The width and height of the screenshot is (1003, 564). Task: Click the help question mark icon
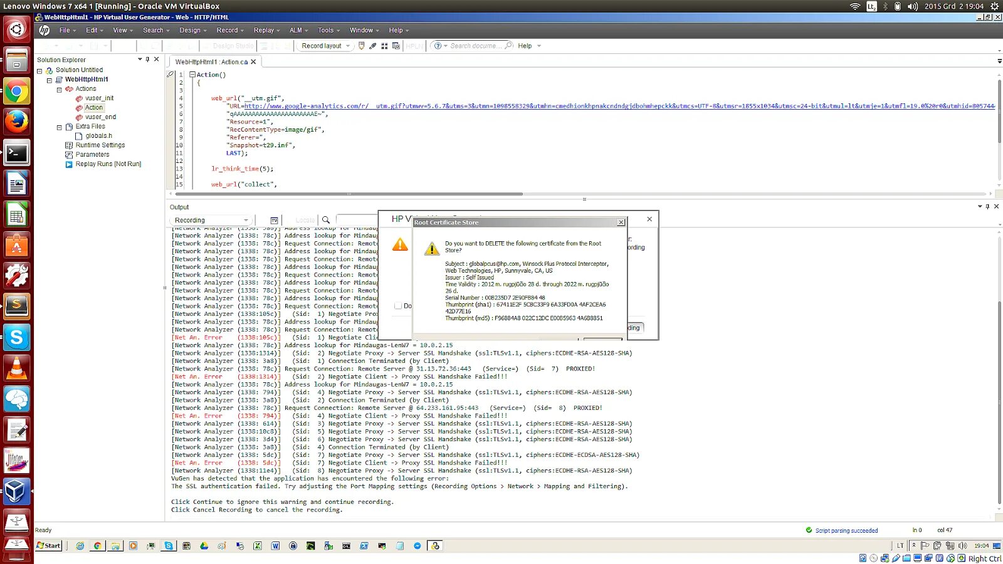(x=438, y=46)
